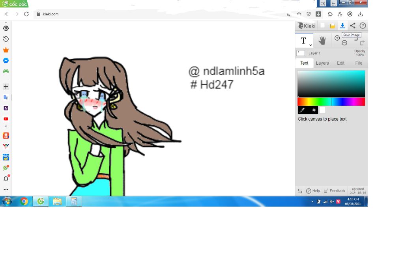Create a new image with the blank page icon
The height and width of the screenshot is (276, 404).
(322, 26)
